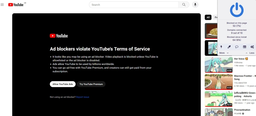256x116 pixels.
Task: Select the All filter chip
Action: pos(208,17)
